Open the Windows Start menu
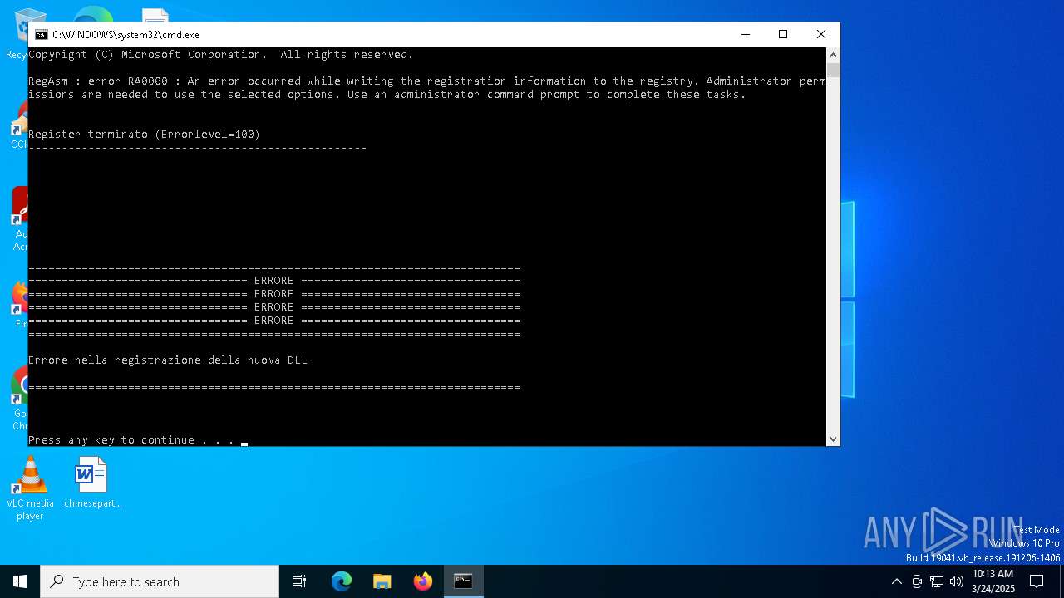This screenshot has width=1064, height=598. [20, 581]
